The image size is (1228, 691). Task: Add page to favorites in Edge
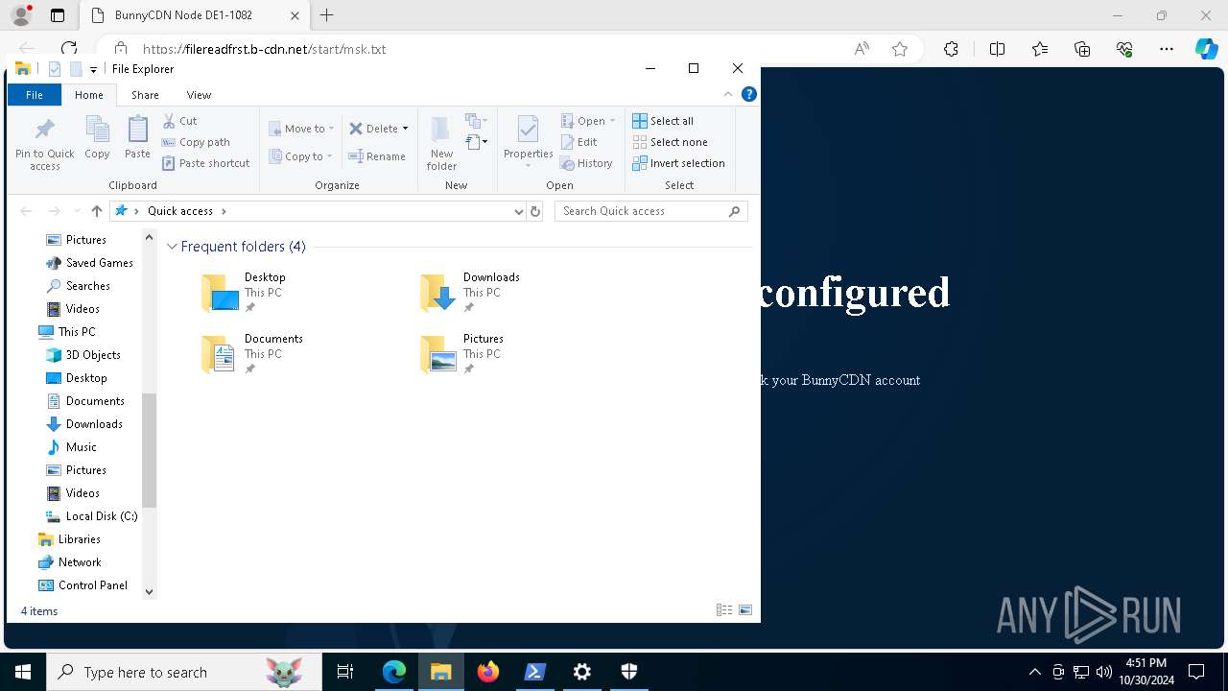point(900,49)
